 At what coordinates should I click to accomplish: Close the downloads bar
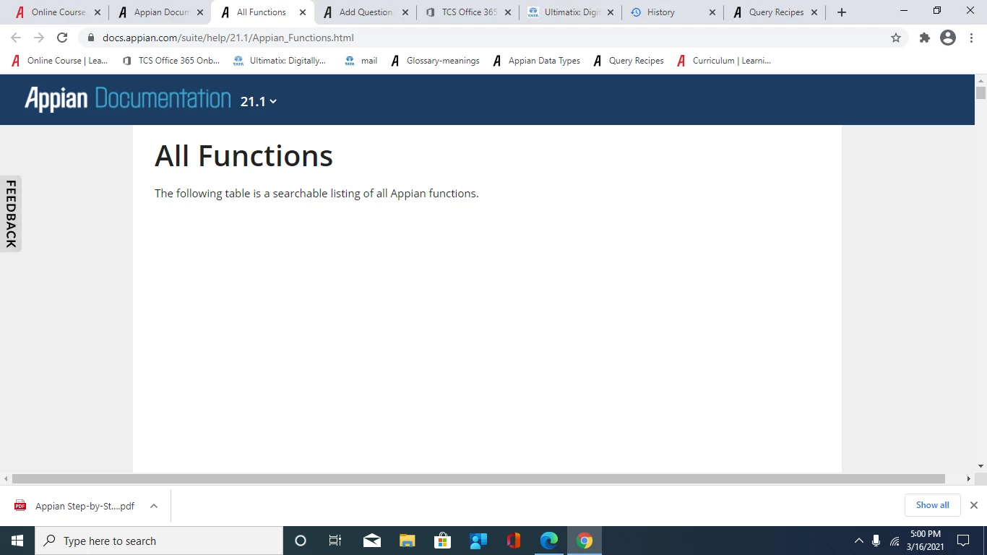(x=974, y=505)
